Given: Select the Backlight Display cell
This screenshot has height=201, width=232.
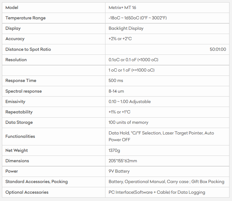Looking at the screenshot, I should (126, 28).
